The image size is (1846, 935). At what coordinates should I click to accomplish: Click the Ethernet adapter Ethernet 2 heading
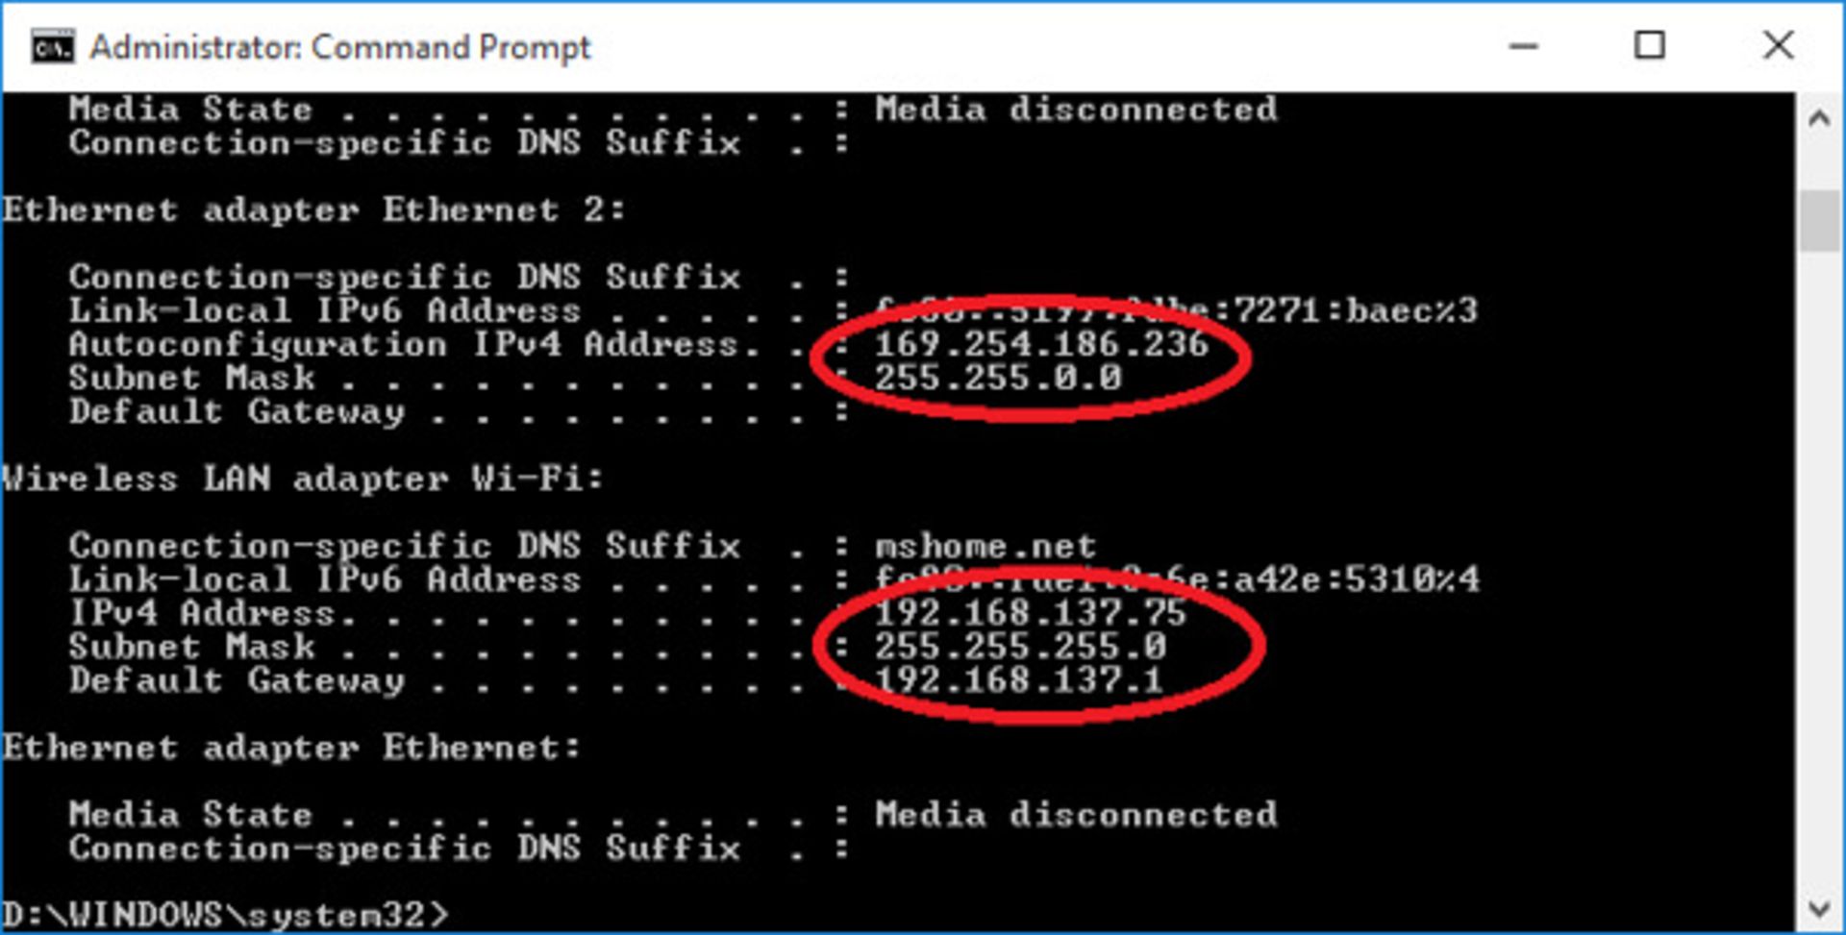coord(313,209)
